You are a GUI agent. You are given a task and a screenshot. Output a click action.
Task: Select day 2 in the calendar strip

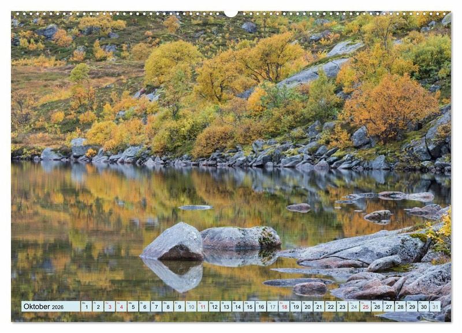98,306
